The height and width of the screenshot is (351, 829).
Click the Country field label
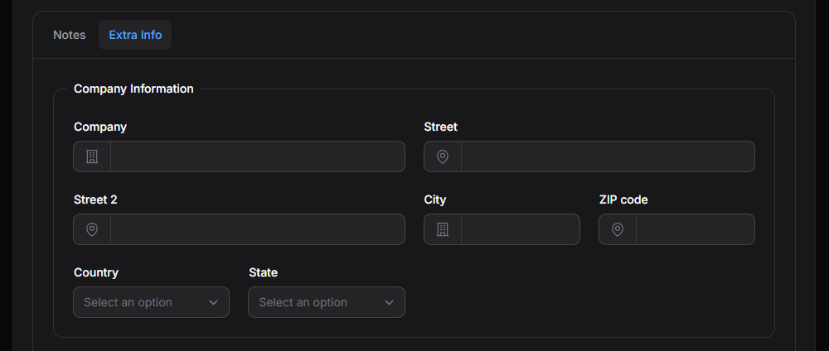[x=96, y=272]
